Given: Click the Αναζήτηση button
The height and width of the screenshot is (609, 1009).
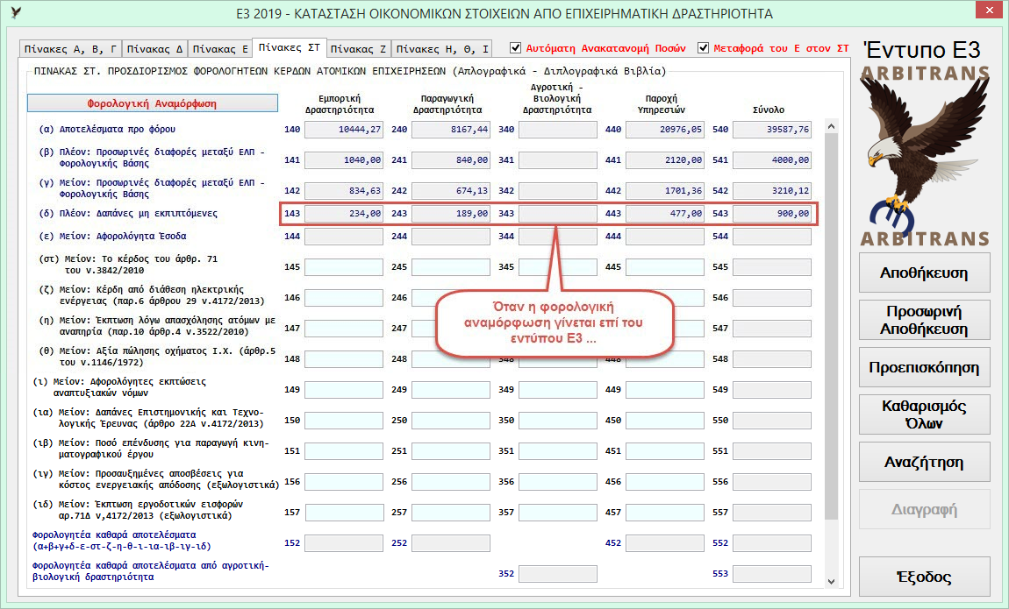Looking at the screenshot, I should (924, 462).
